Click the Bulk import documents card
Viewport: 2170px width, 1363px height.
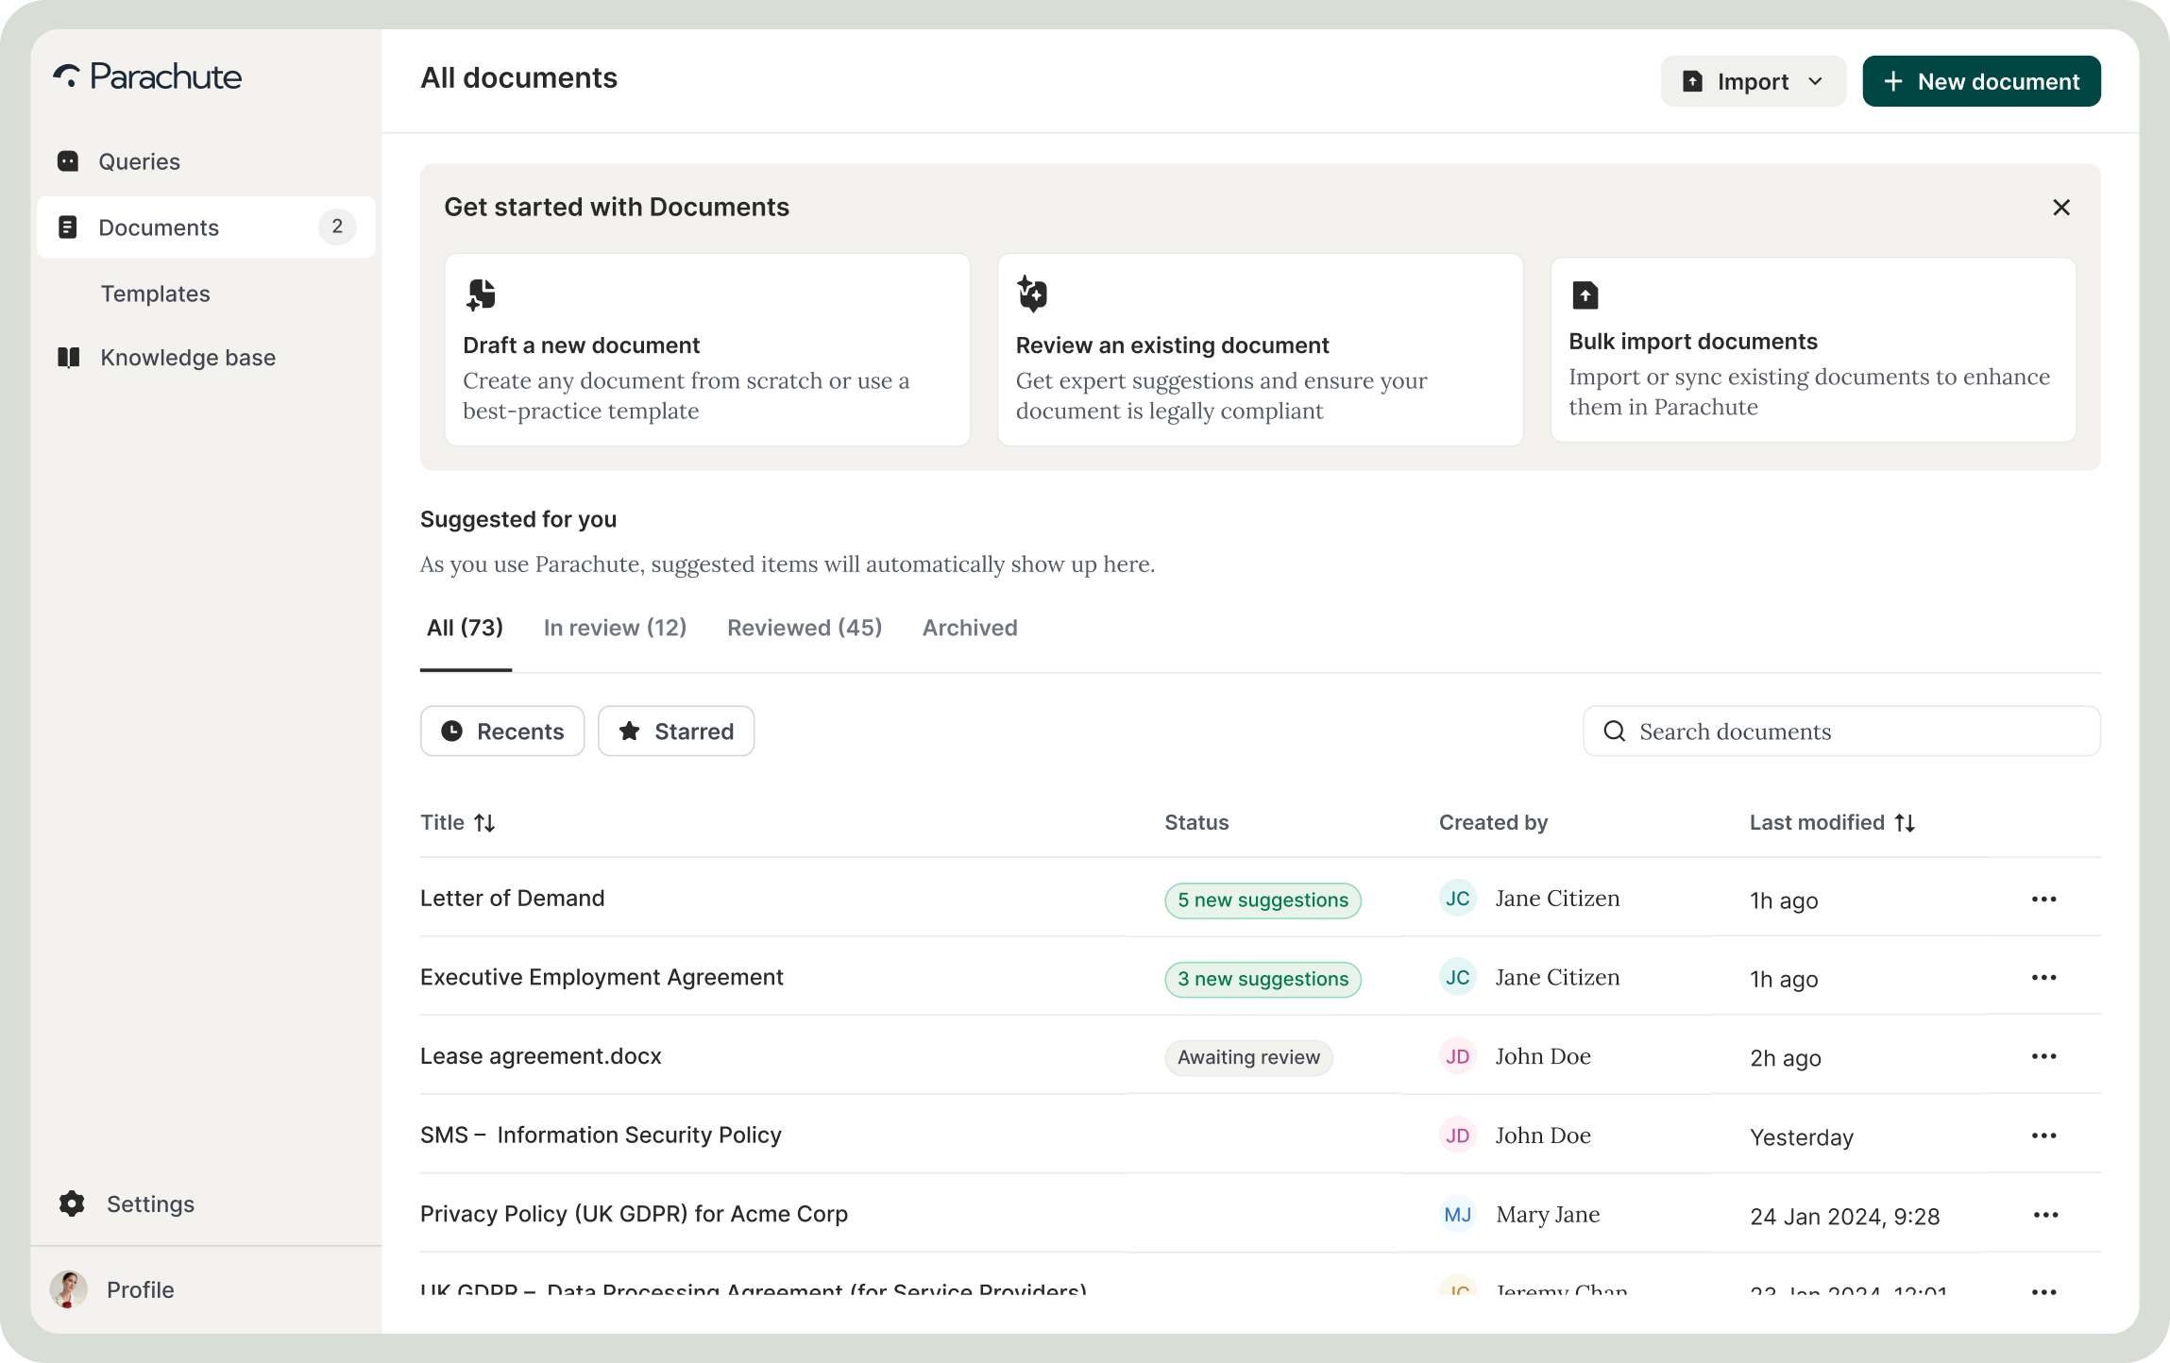1812,349
